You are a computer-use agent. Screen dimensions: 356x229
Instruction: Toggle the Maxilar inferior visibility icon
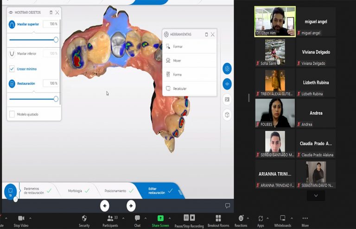(x=12, y=54)
